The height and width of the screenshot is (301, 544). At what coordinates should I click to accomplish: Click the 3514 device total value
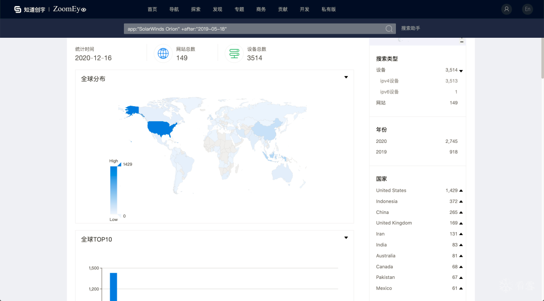[x=255, y=58]
